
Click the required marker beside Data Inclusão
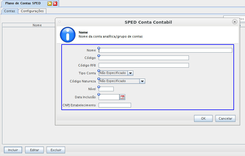(99, 94)
